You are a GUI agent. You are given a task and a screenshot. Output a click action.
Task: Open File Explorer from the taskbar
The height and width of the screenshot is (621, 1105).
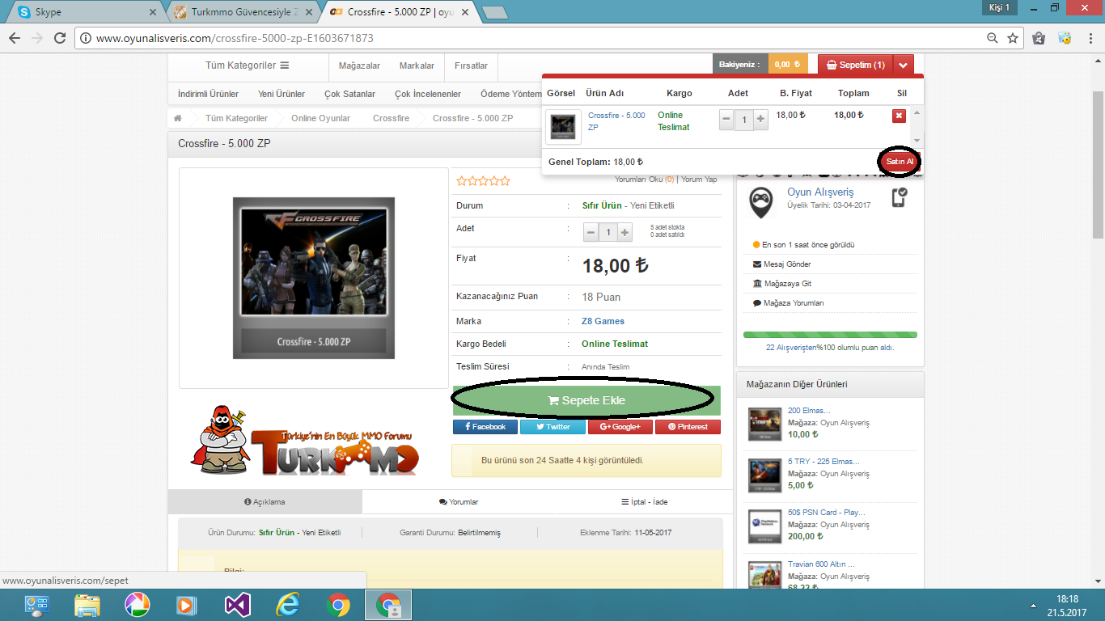(87, 605)
